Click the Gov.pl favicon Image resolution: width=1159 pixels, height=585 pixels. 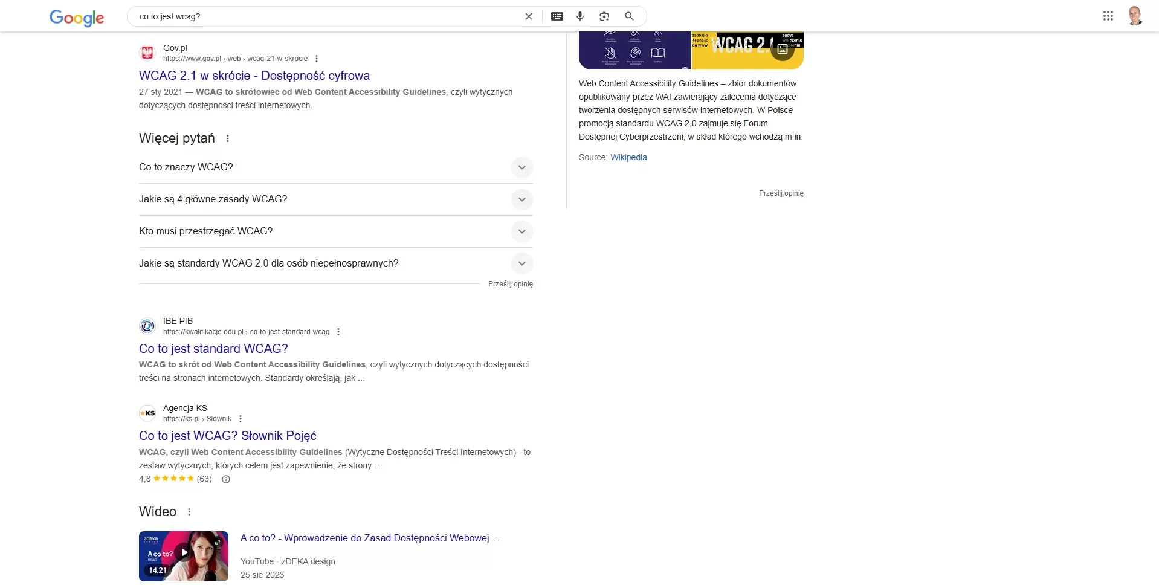point(147,53)
